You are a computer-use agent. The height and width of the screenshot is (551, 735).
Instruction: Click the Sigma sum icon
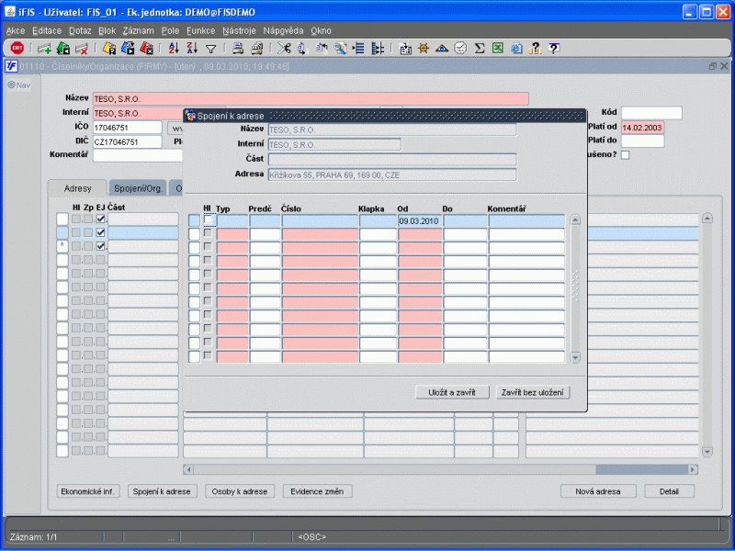click(480, 48)
